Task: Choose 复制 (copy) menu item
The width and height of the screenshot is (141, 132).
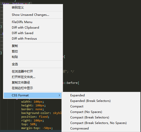Action: click(x=33, y=46)
